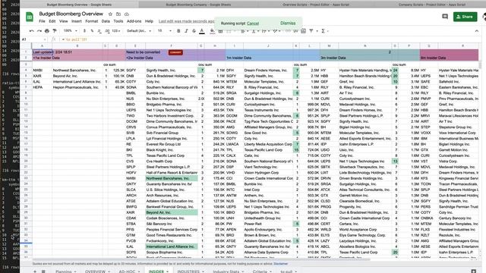Open the font size dropdown

click(x=164, y=31)
